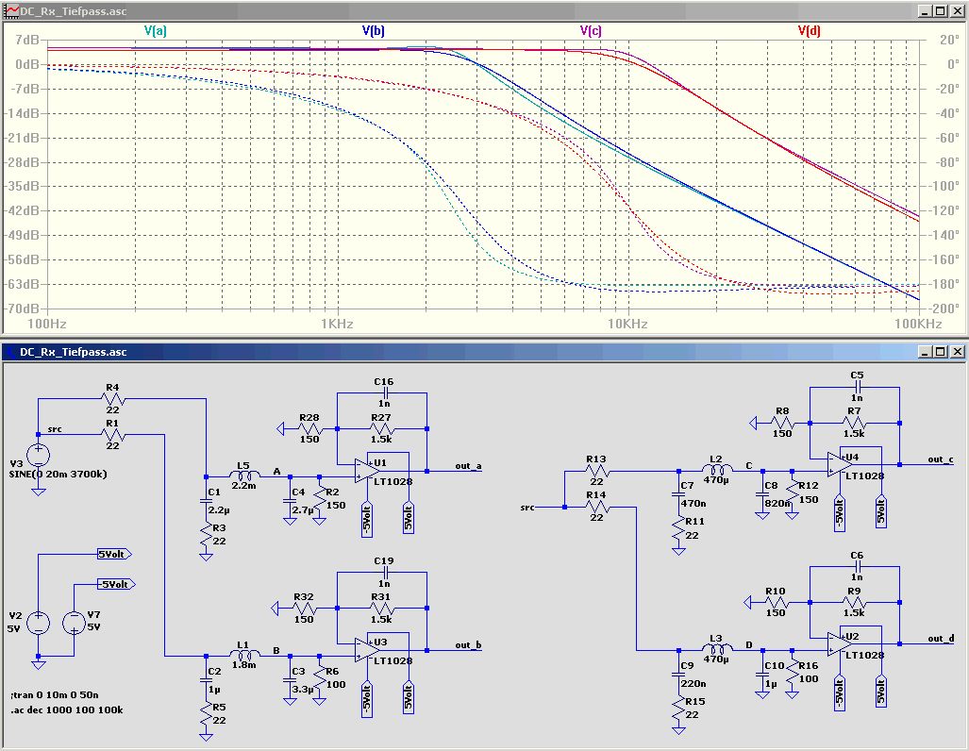
Task: Click the out_a net label
Action: 468,465
